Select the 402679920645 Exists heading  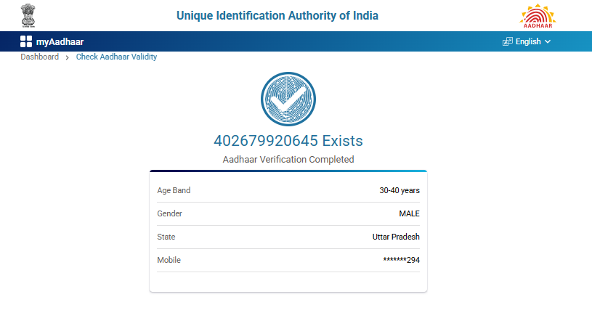[288, 140]
